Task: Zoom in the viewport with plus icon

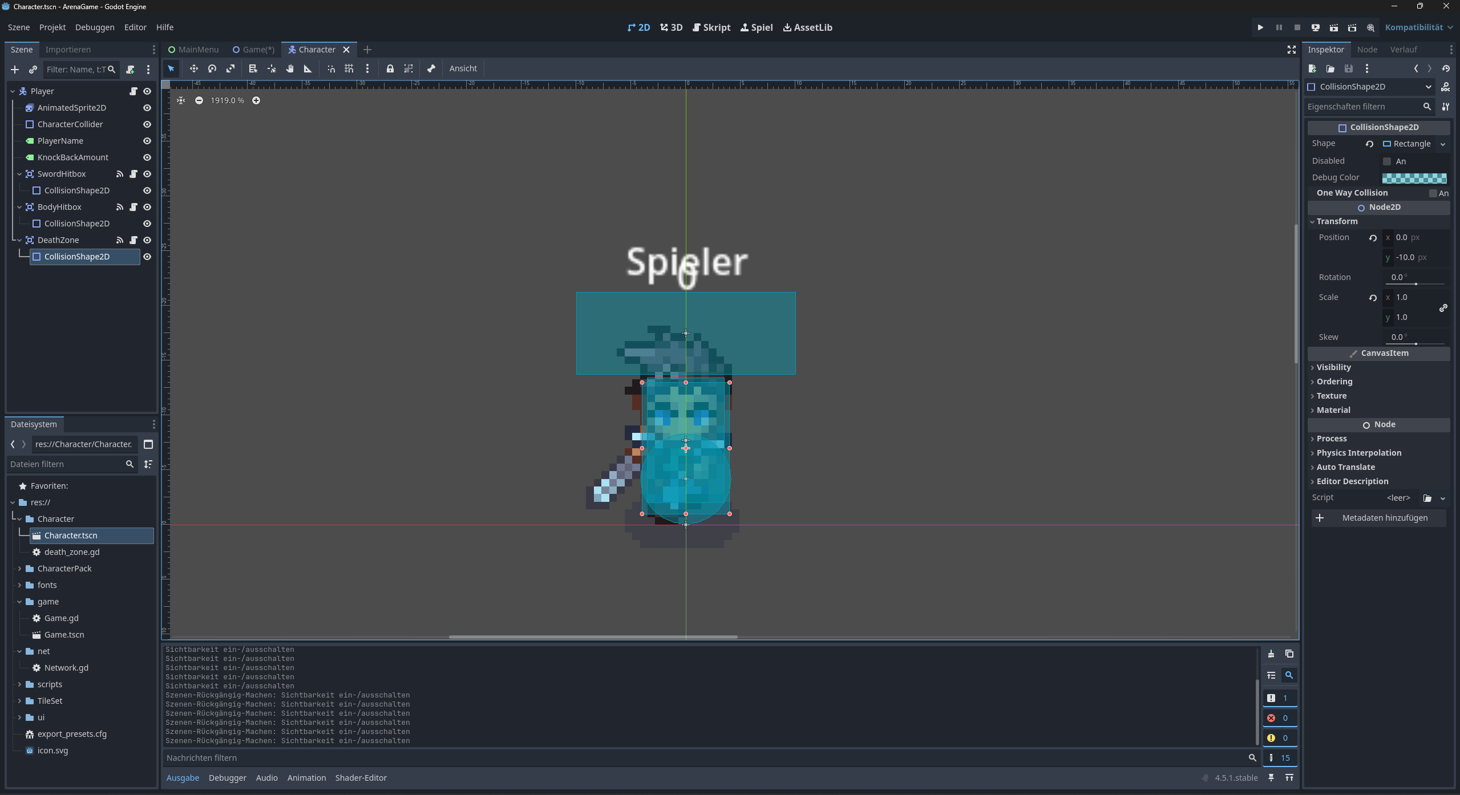Action: tap(256, 100)
